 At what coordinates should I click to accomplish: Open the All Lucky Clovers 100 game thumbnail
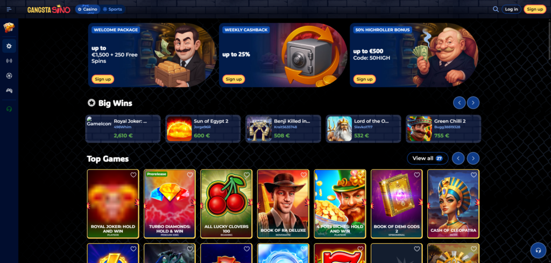coord(227,204)
